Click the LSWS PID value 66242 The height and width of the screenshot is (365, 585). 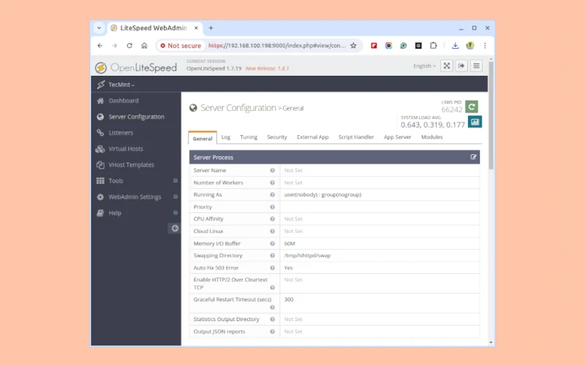pyautogui.click(x=452, y=109)
